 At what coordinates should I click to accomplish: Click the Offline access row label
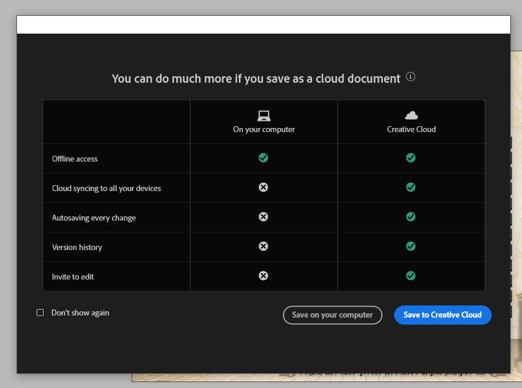75,159
